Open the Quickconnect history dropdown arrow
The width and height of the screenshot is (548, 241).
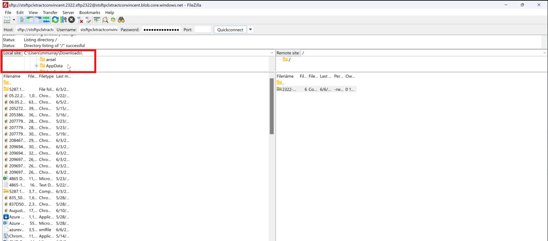click(x=251, y=30)
